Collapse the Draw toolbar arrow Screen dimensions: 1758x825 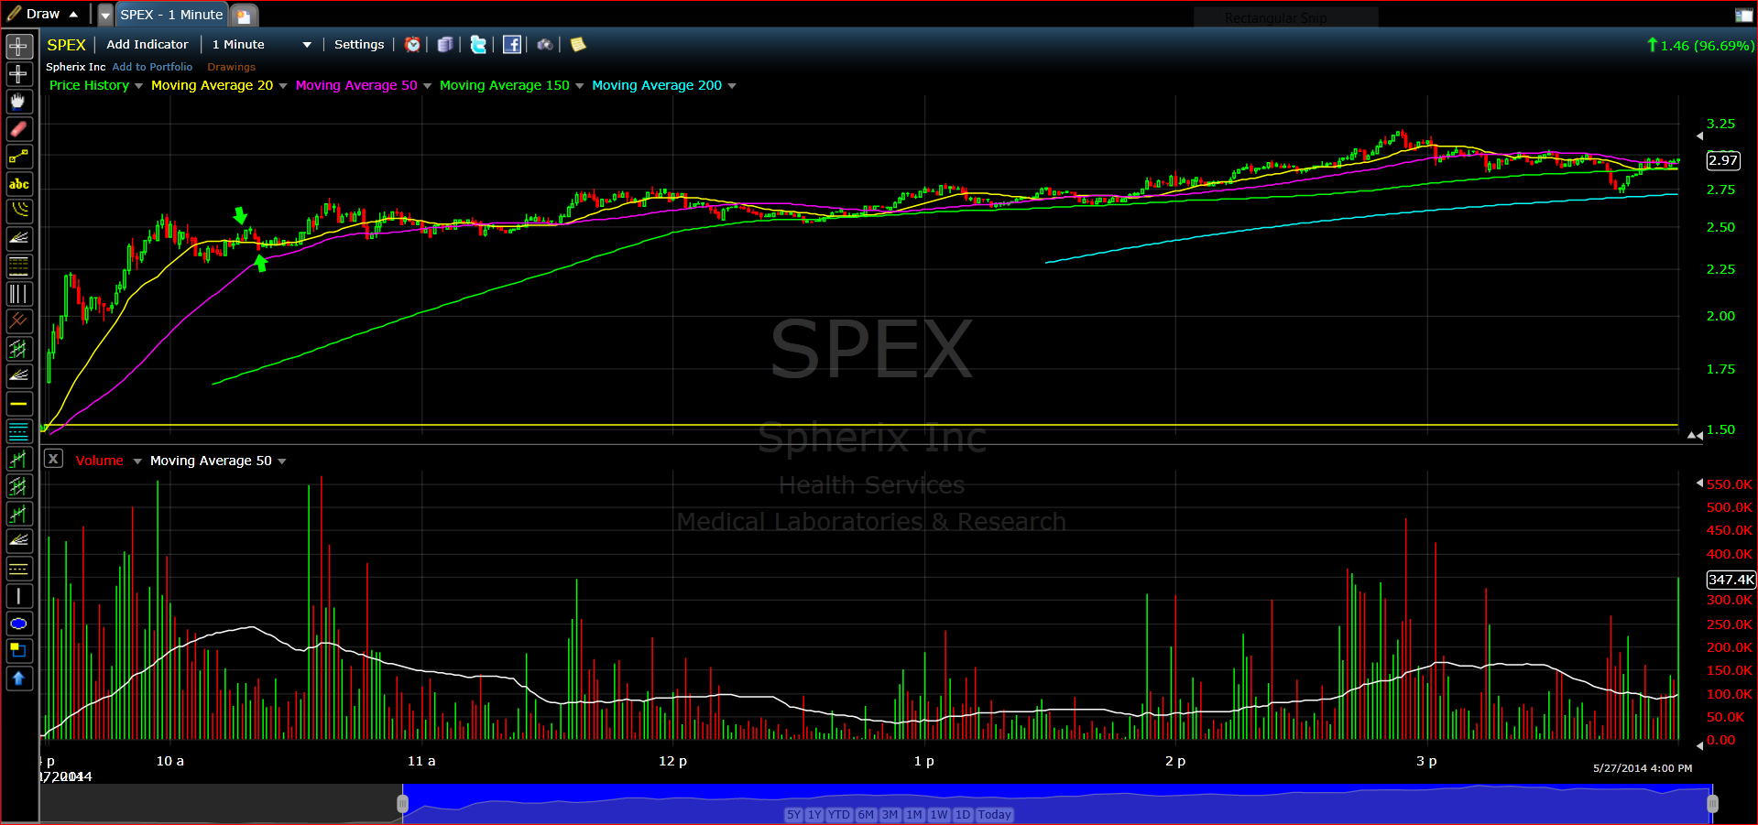73,14
